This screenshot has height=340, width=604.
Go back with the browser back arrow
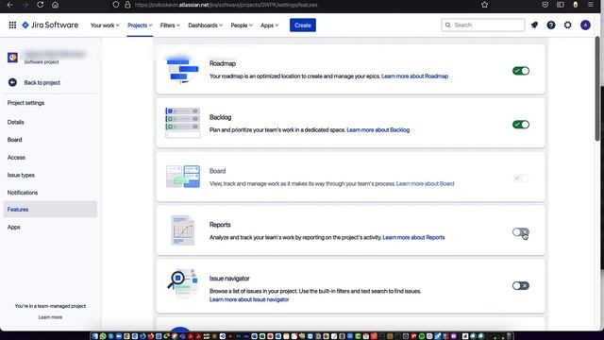coord(10,5)
